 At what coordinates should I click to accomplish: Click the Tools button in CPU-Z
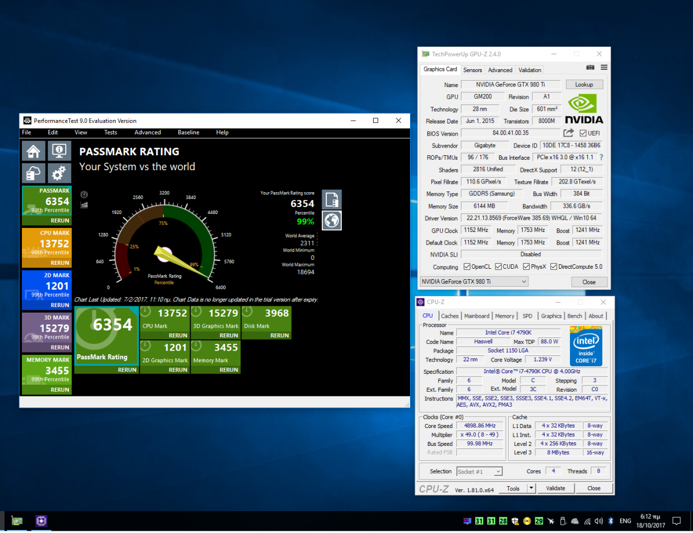pos(513,488)
